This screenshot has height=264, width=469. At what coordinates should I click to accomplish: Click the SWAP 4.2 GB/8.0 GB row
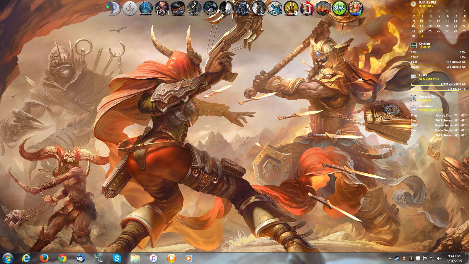click(x=438, y=67)
